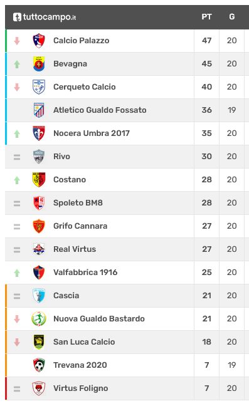Click Rivo's unchanged position equals sign
249x406 pixels.
[17, 157]
